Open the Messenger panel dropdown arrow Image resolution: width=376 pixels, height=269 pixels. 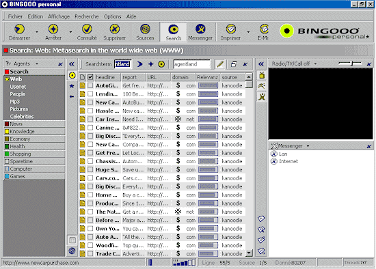click(308, 146)
